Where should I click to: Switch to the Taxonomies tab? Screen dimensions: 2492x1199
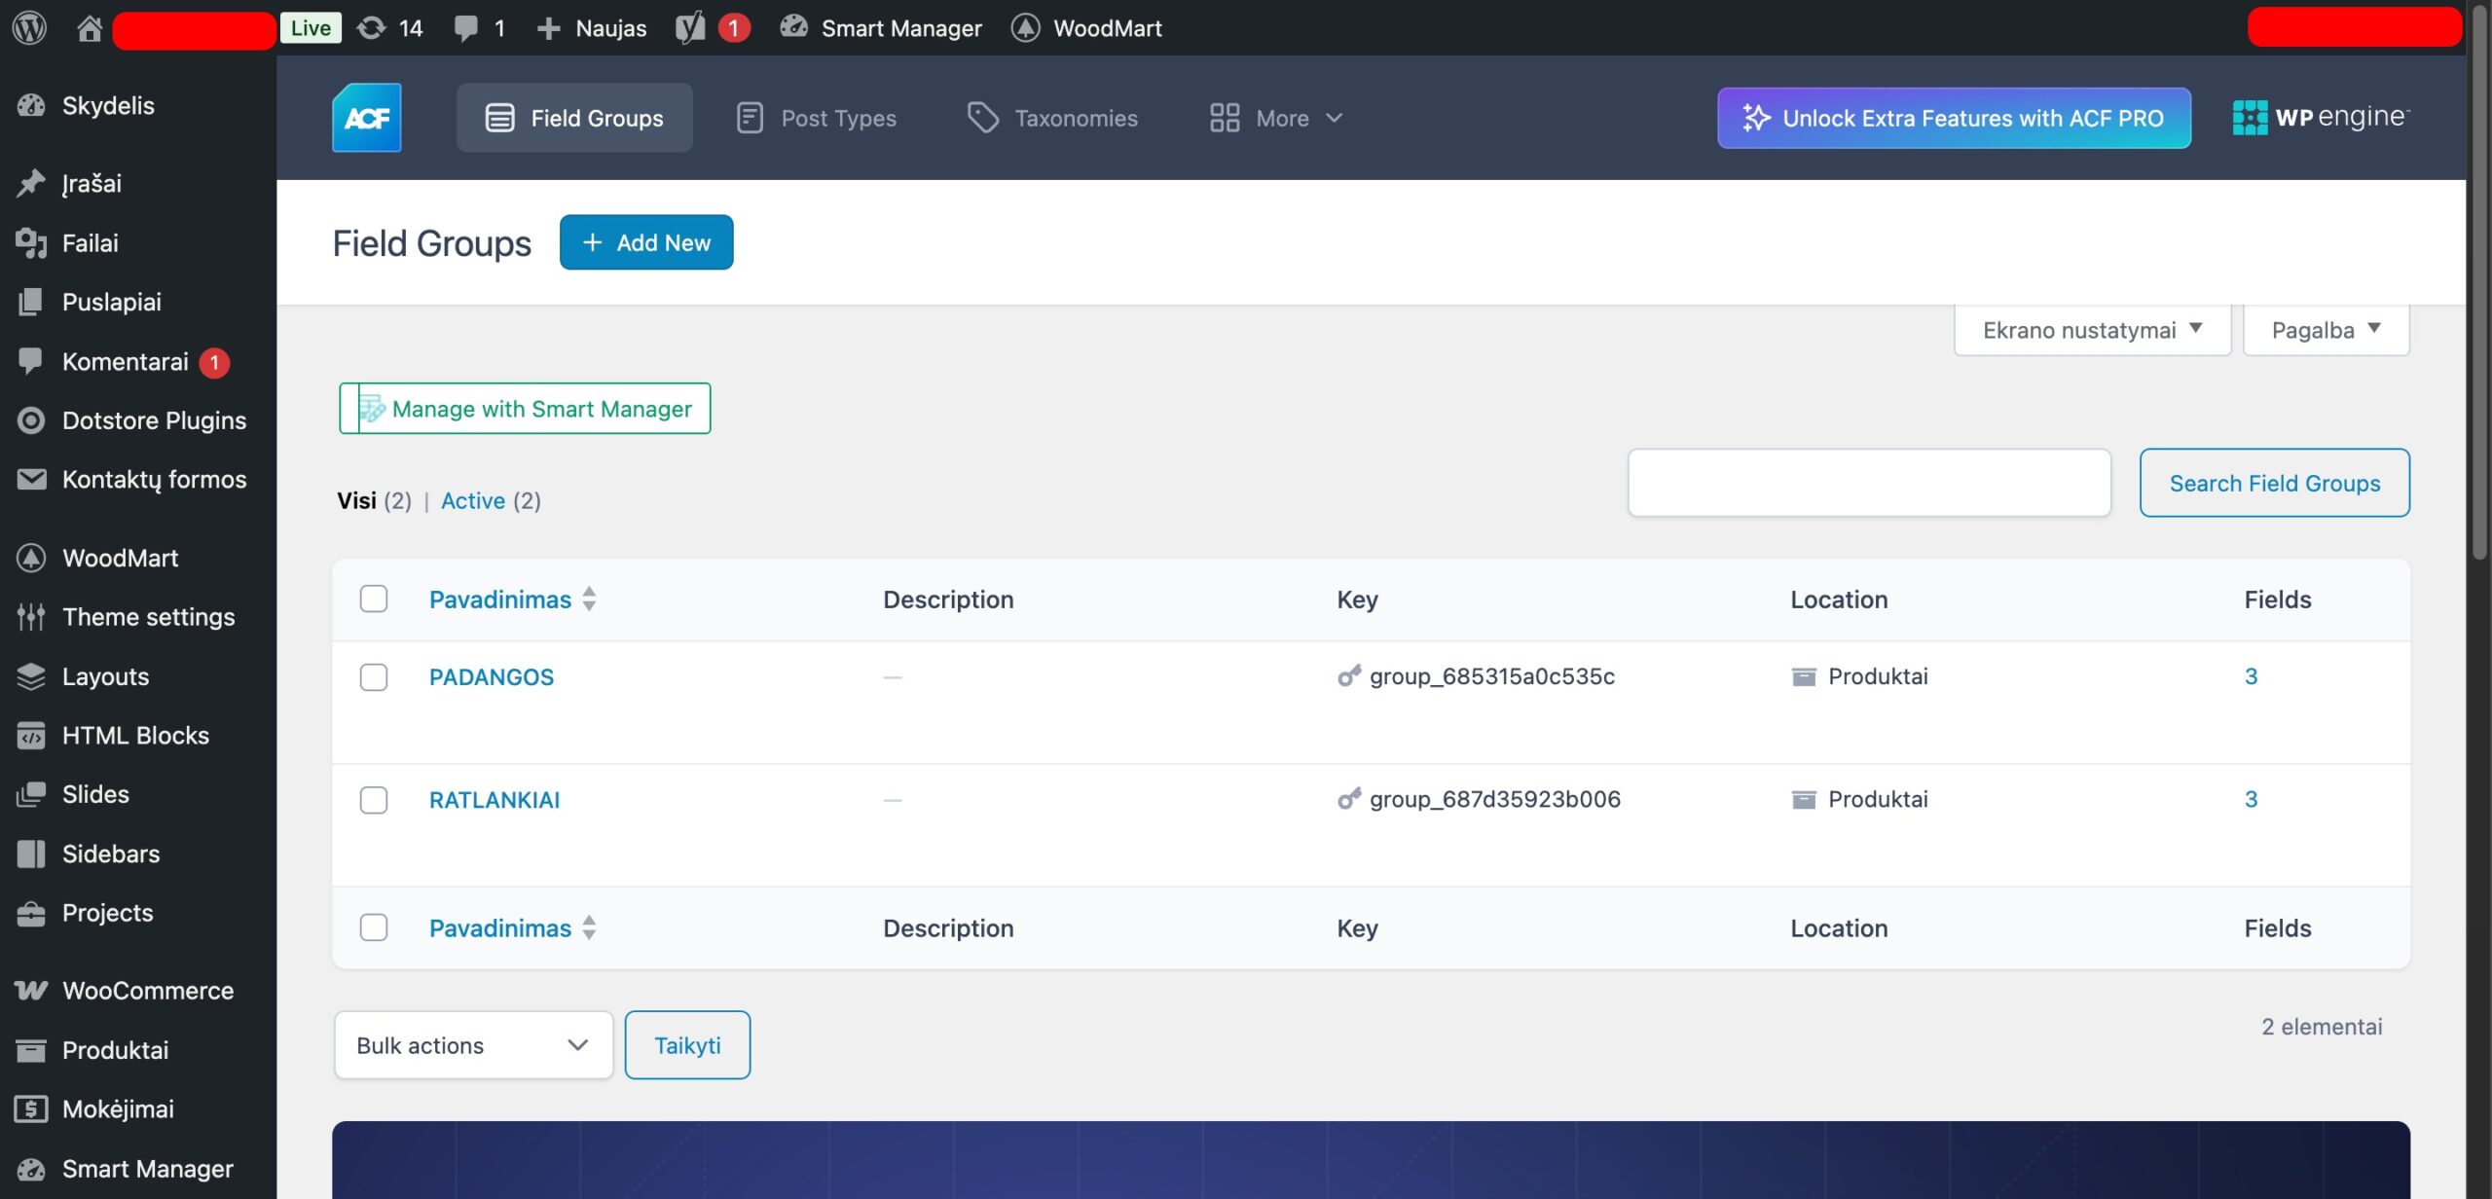[x=1052, y=118]
